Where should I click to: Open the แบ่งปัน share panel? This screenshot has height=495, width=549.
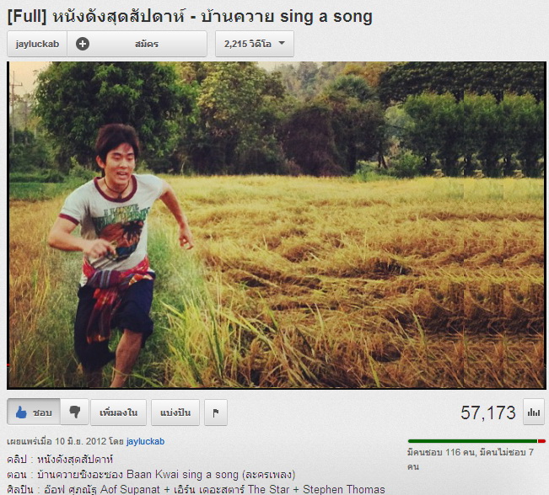point(175,412)
